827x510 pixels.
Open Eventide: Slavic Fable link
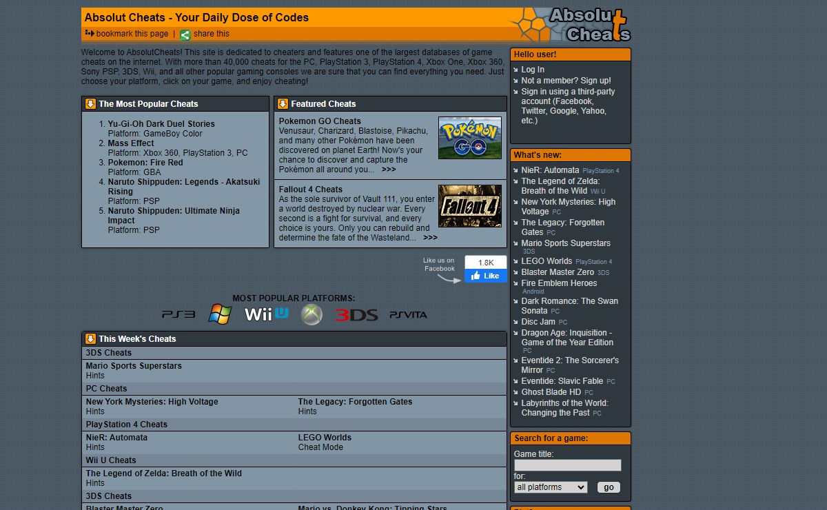(x=562, y=381)
